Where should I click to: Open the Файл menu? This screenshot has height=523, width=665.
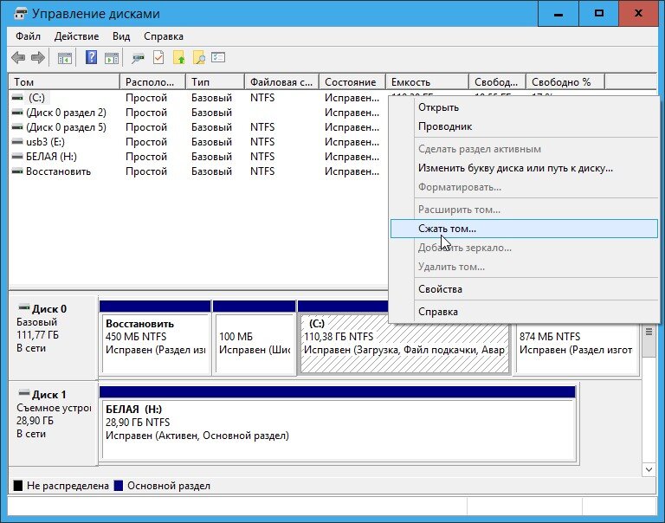[28, 36]
